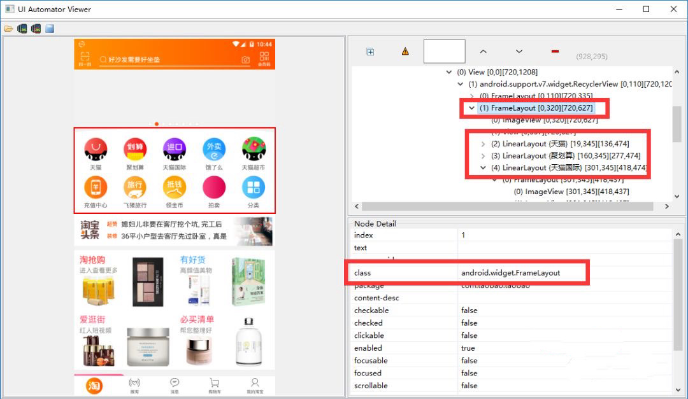Click hierarchy tree horizontal scroll right arrow
This screenshot has height=399, width=688.
pos(666,206)
